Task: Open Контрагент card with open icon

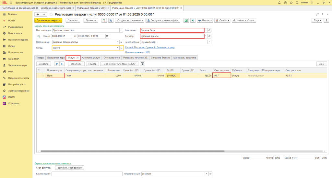Action: pos(209,30)
